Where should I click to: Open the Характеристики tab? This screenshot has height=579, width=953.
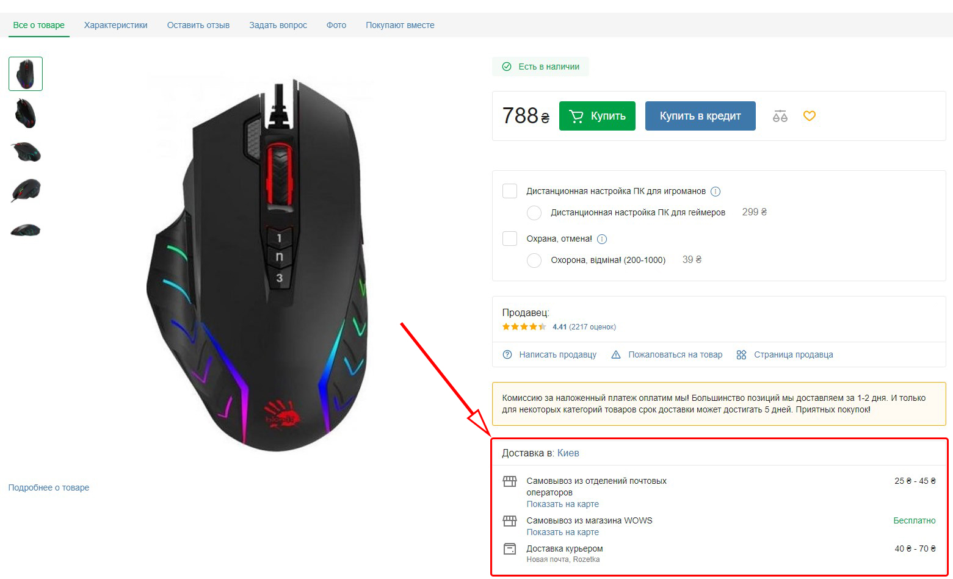point(116,25)
